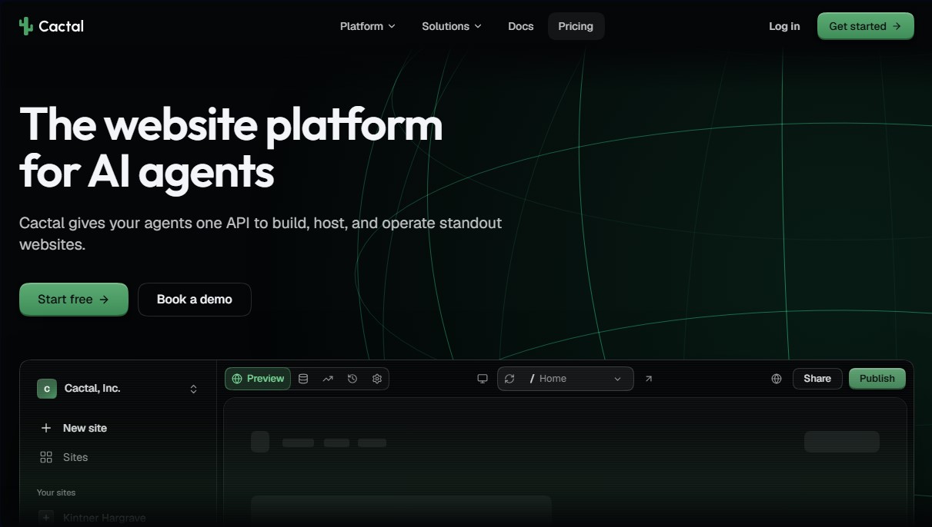Expand the Platform menu

(x=367, y=26)
